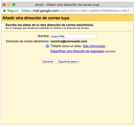
Task: Click the "Dirección de correo electrónico:" label
Action: 28,41
